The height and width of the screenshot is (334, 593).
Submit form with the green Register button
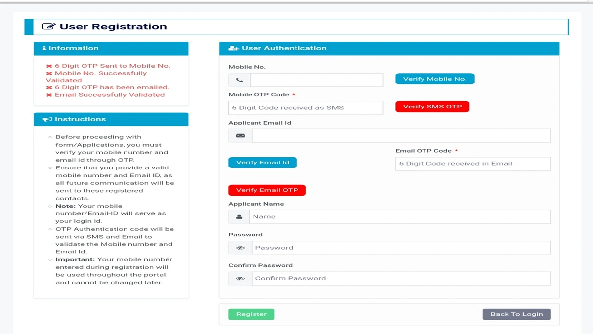pos(251,314)
